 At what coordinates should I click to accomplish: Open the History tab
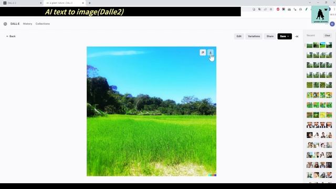click(27, 24)
